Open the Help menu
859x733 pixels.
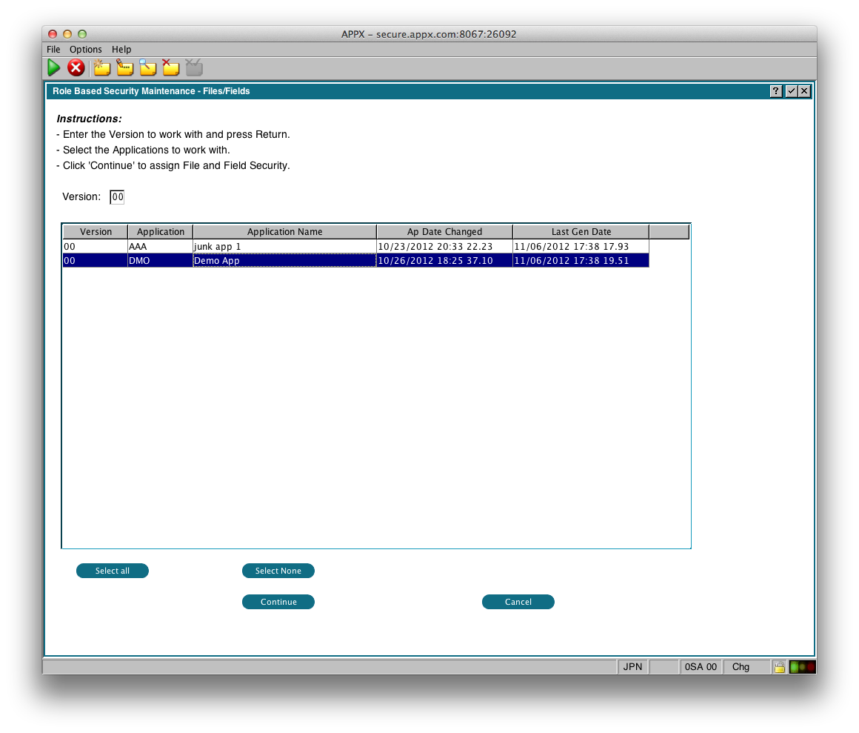click(121, 50)
